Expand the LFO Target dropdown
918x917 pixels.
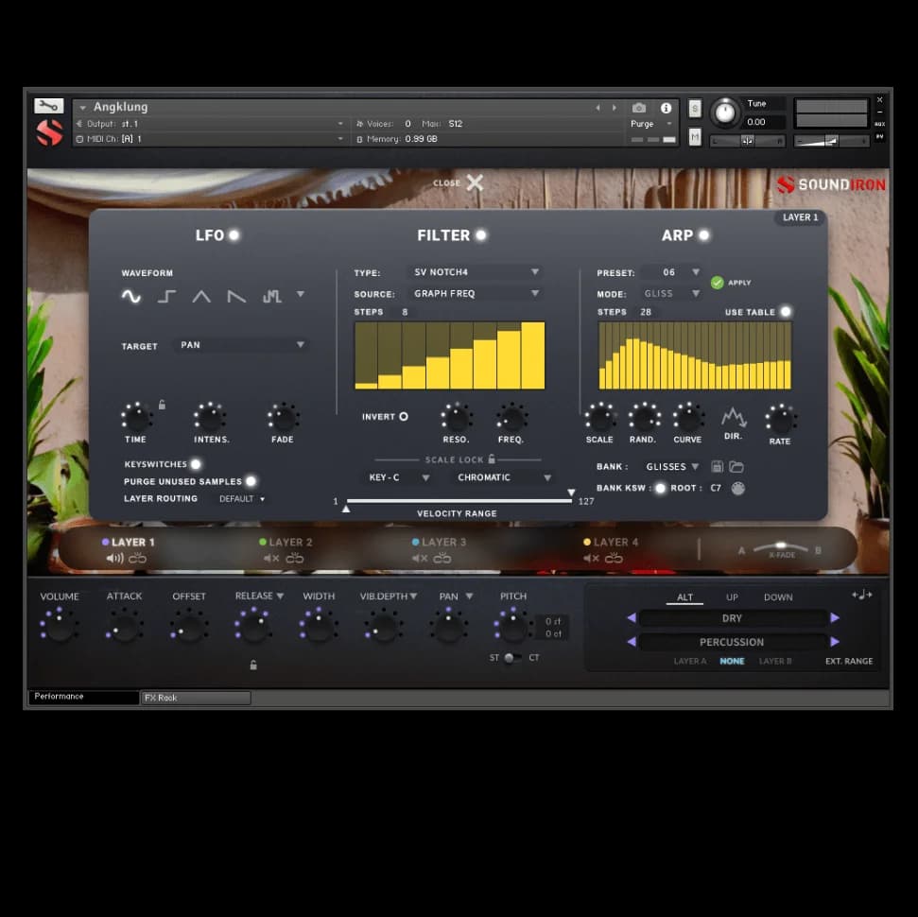[x=242, y=345]
